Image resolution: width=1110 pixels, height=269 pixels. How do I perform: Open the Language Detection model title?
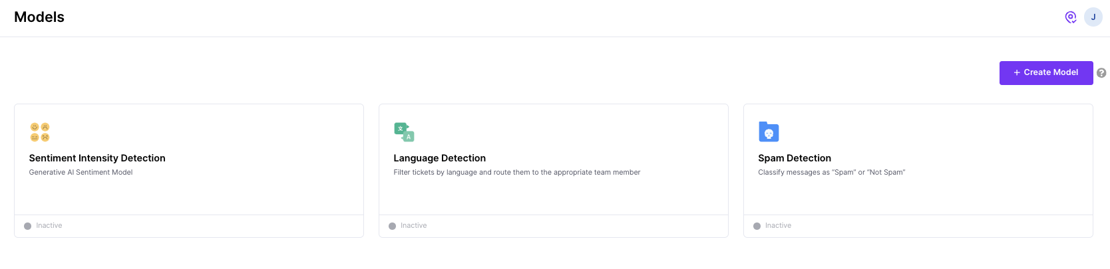pyautogui.click(x=440, y=158)
